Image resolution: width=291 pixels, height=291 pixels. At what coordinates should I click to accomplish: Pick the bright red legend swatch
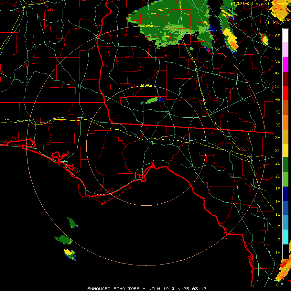click(286, 93)
